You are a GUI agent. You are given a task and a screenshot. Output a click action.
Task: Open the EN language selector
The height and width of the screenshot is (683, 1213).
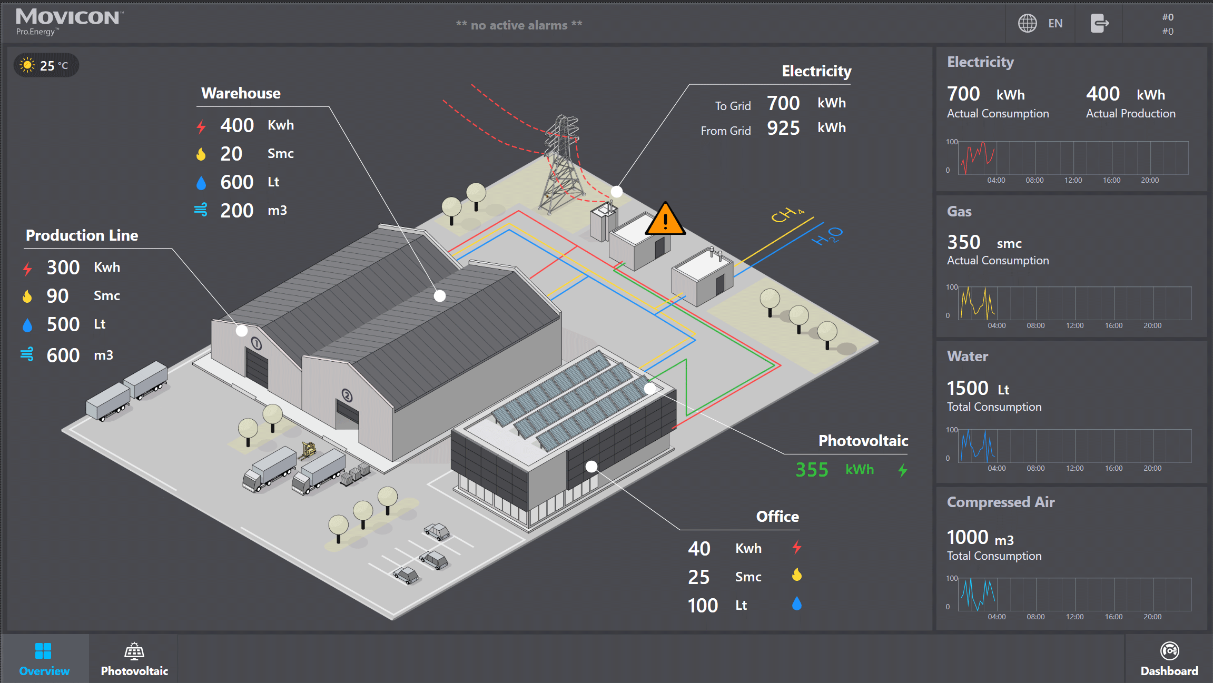(1056, 23)
